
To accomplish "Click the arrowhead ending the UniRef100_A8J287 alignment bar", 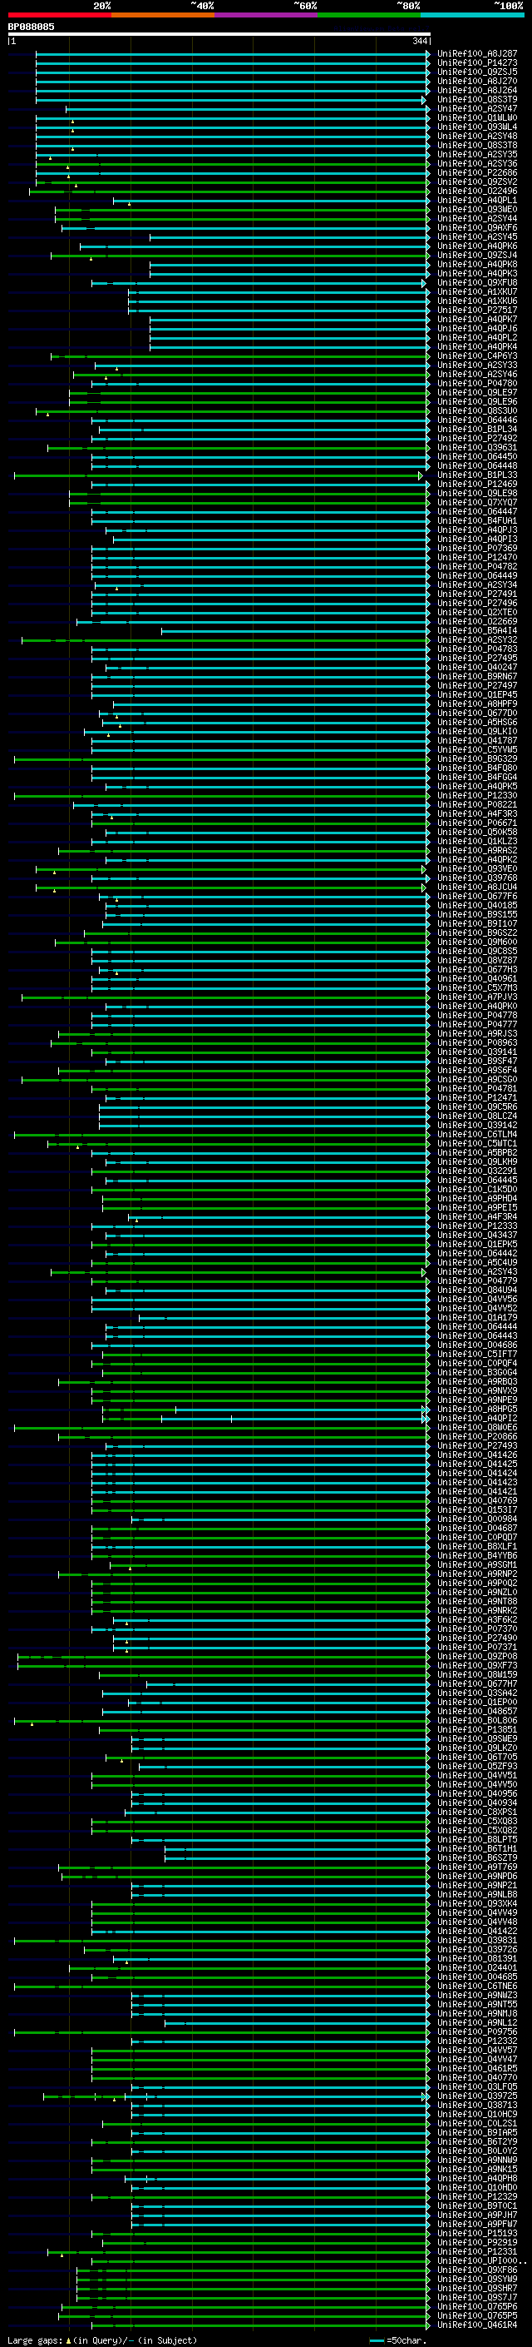I will [427, 55].
